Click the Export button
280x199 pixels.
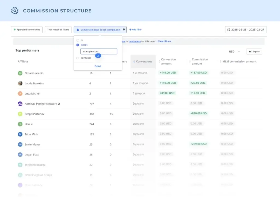(x=254, y=51)
